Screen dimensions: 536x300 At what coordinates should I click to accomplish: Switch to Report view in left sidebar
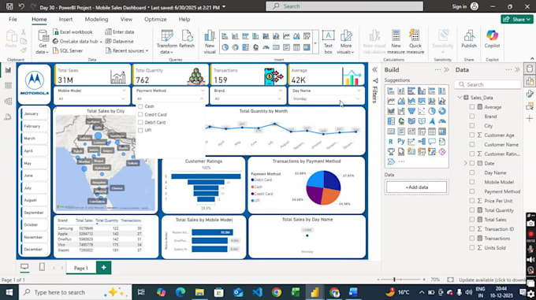[x=8, y=70]
